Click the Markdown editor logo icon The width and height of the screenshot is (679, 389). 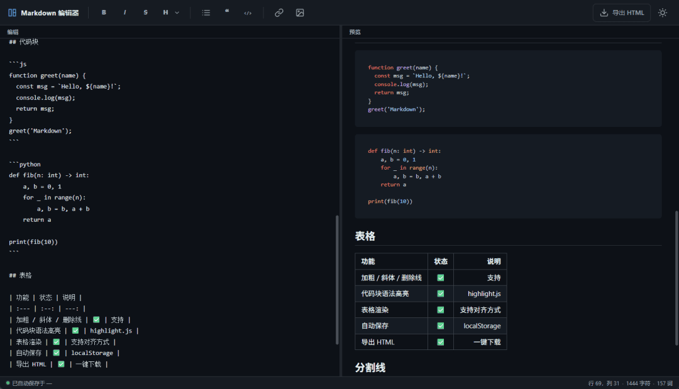[12, 13]
